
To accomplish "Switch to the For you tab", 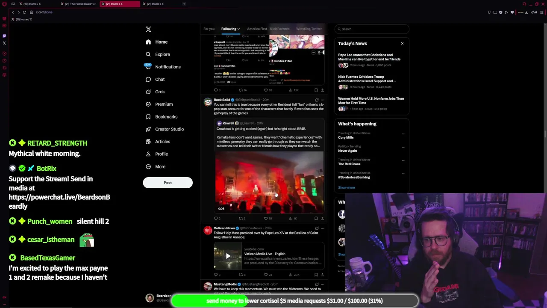I will pyautogui.click(x=209, y=29).
